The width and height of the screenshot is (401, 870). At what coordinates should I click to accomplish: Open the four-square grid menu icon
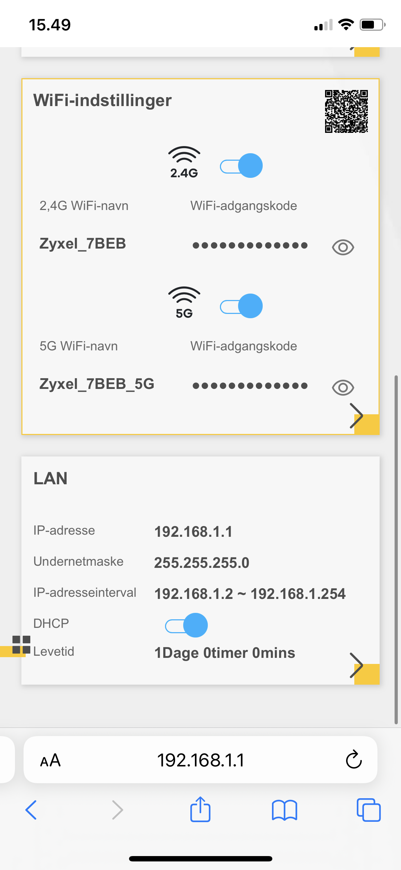(x=21, y=645)
